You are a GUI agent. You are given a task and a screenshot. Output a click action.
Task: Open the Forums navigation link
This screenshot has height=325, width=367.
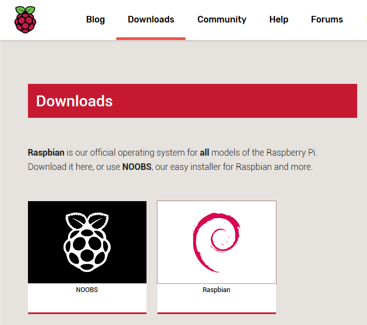(327, 19)
